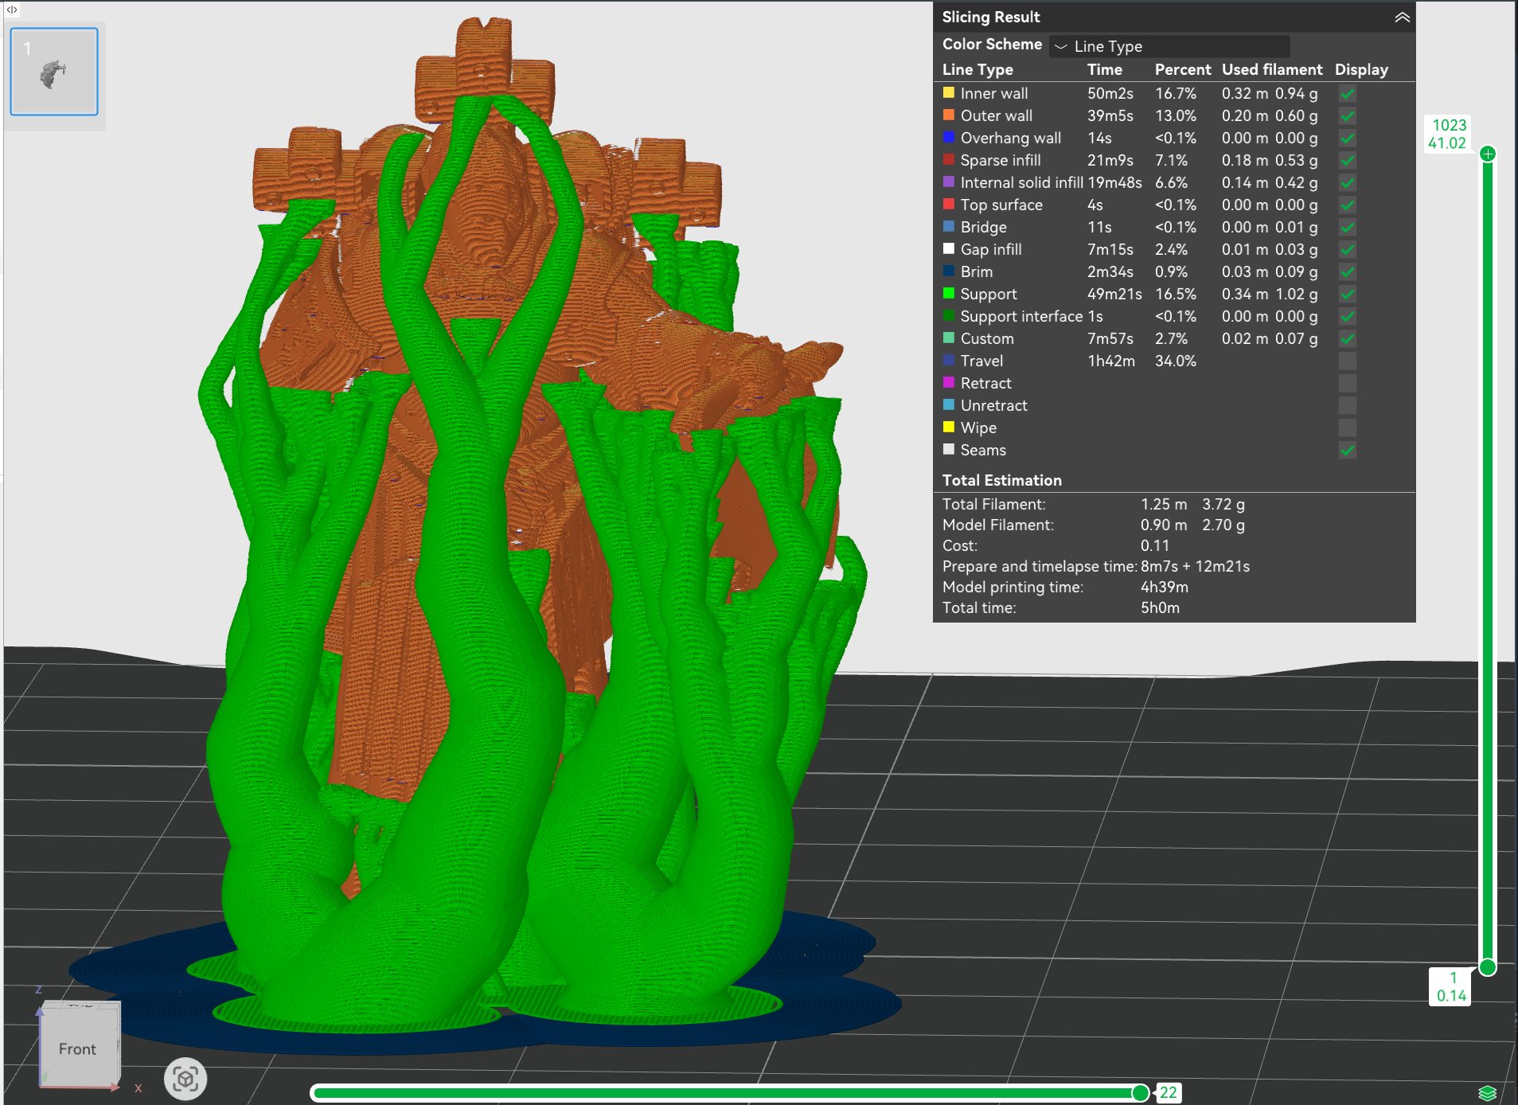The image size is (1518, 1105).
Task: Enable Unretract display checkbox
Action: 1347,406
